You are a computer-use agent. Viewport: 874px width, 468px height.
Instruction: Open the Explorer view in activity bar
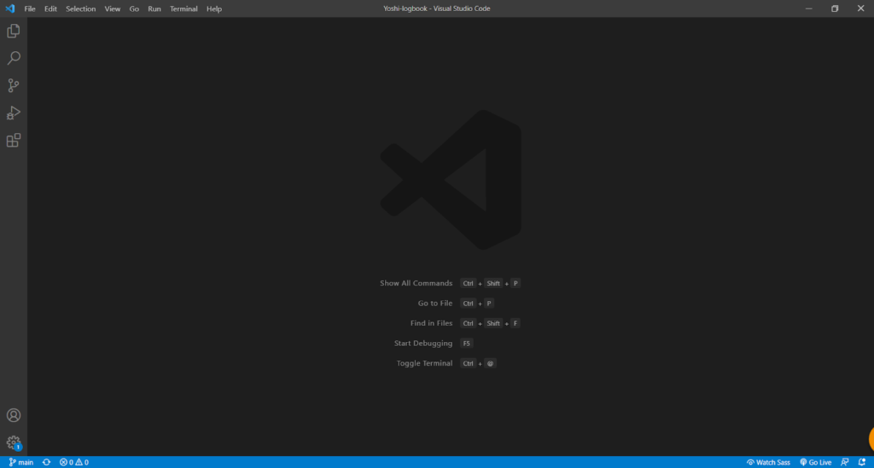[14, 31]
